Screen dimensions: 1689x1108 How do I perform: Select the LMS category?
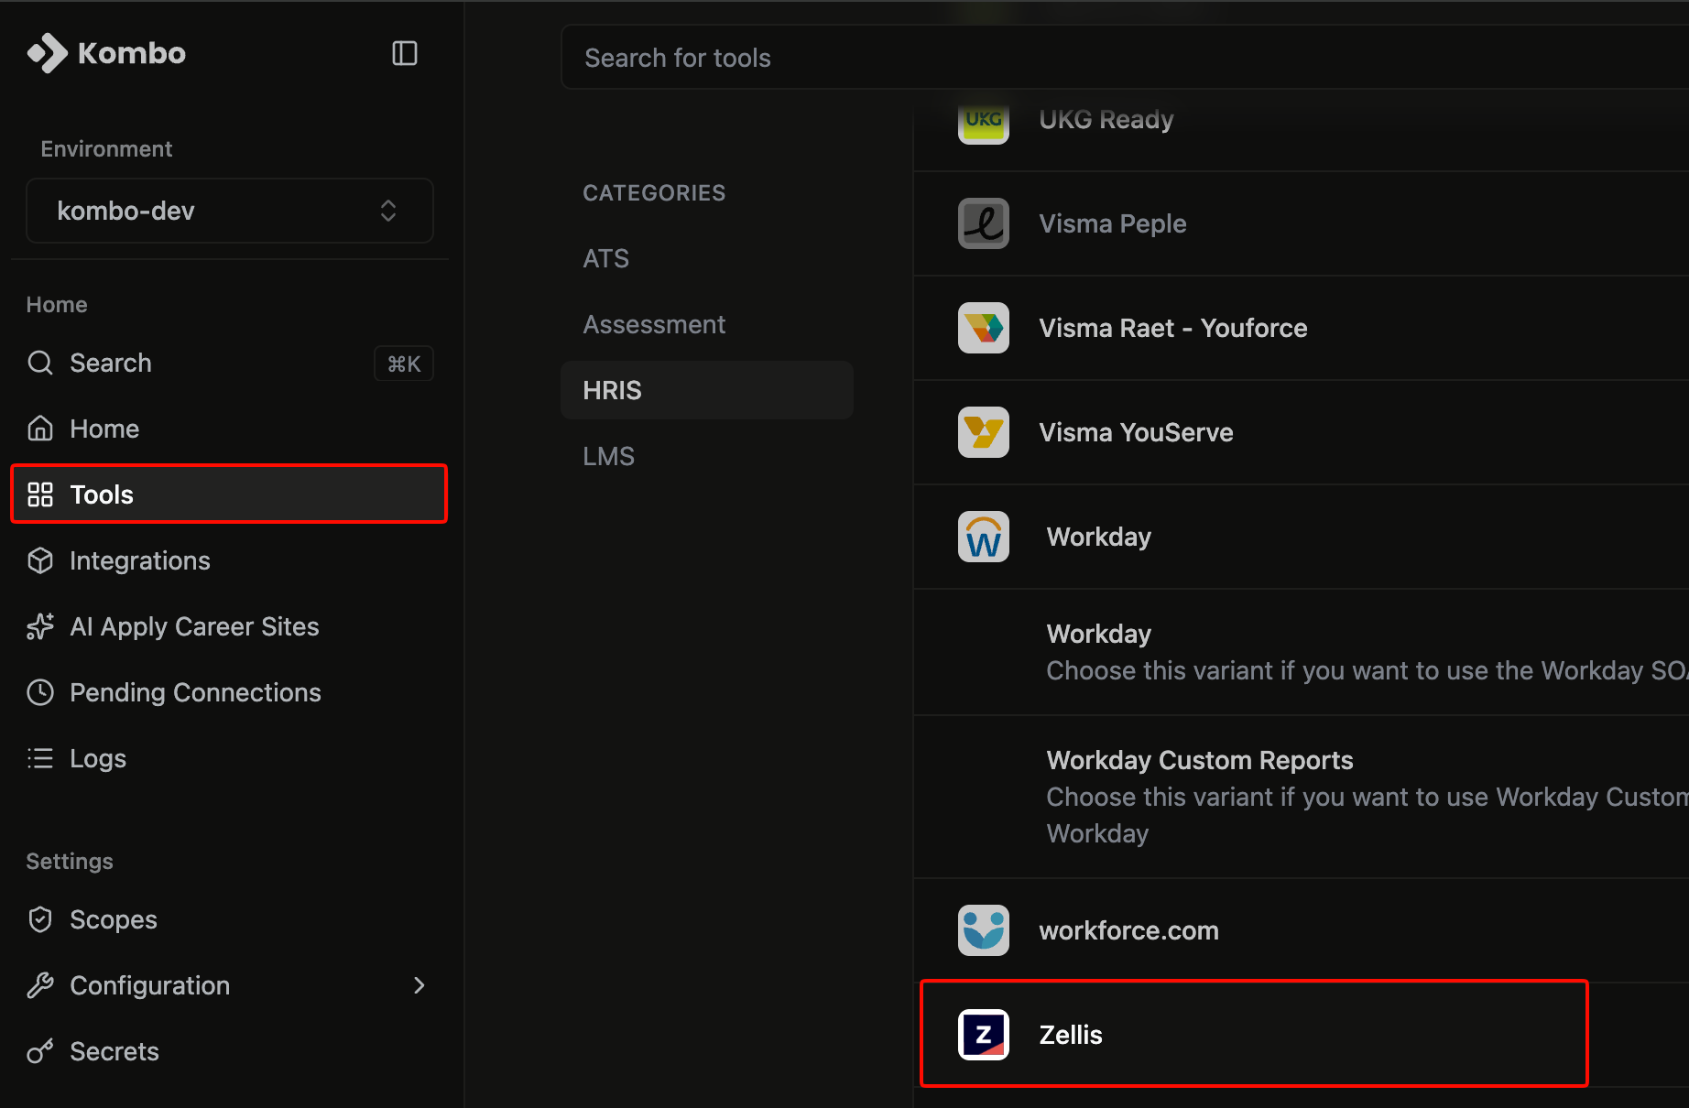[x=707, y=456]
